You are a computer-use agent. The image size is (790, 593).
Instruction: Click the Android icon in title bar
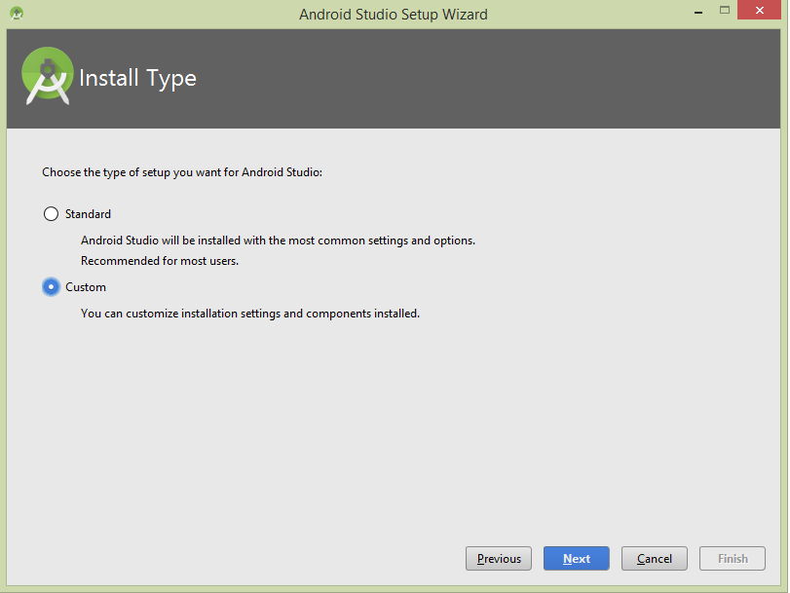tap(17, 14)
